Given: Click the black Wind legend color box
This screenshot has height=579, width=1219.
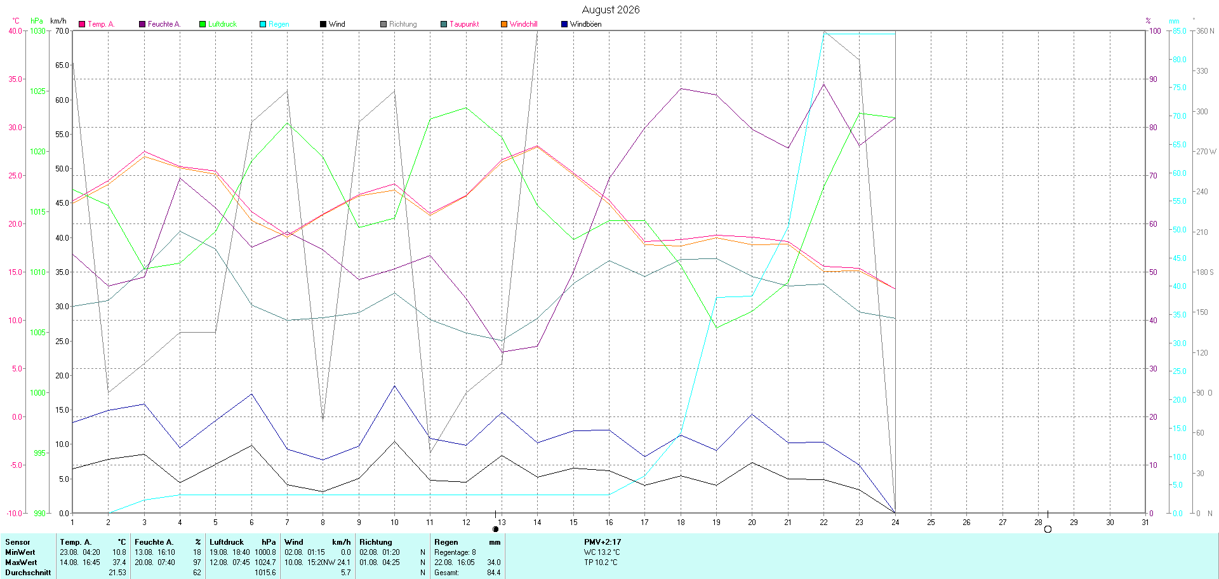Looking at the screenshot, I should (x=323, y=24).
